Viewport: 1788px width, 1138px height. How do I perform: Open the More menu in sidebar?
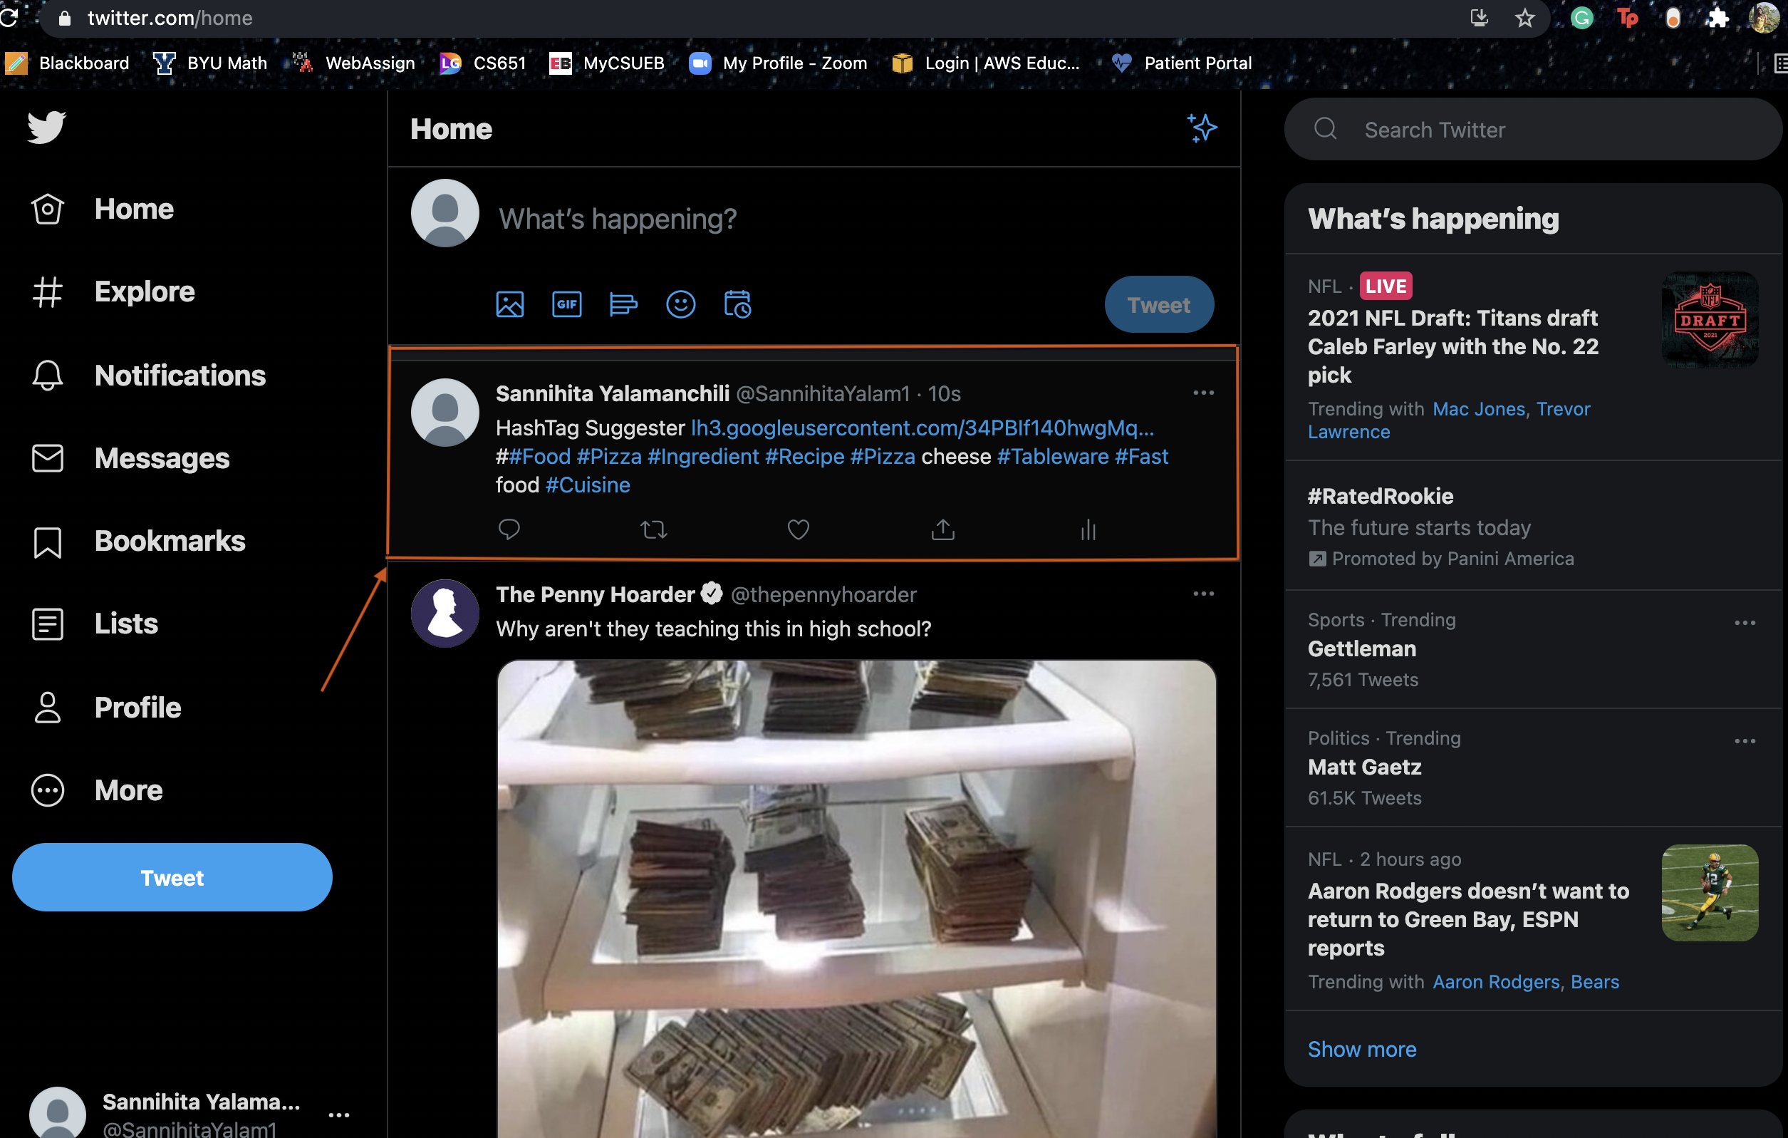tap(97, 790)
